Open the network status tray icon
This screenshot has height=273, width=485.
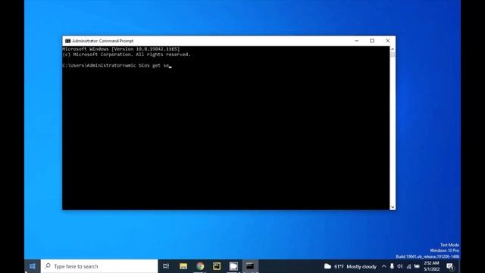coord(408,266)
